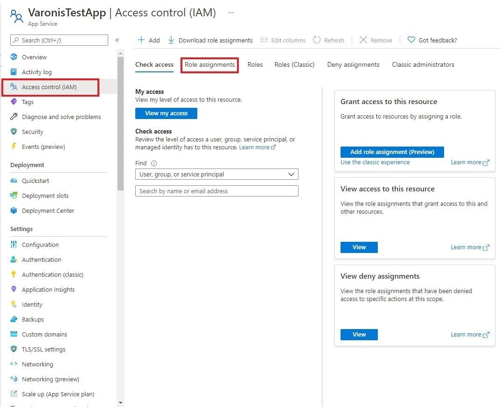Image resolution: width=501 pixels, height=407 pixels.
Task: Click the Access control (IAM) people icon
Action: [14, 87]
